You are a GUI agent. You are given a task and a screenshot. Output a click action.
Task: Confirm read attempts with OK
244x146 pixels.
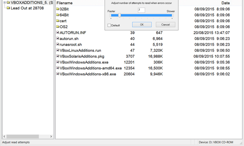[x=142, y=25]
